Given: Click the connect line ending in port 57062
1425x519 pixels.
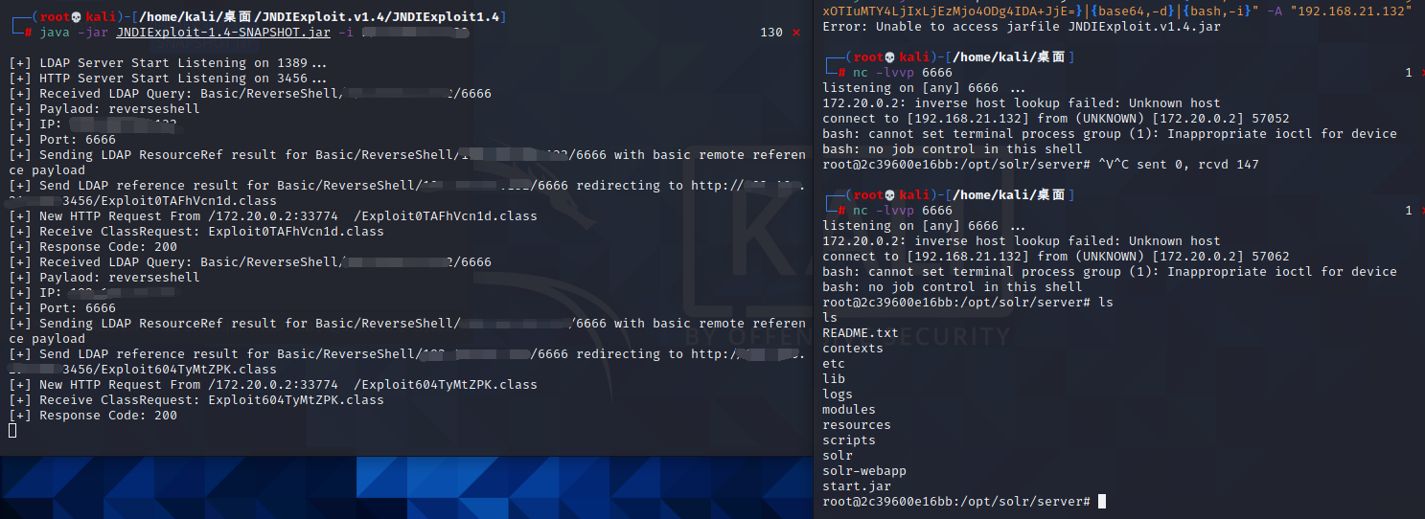Looking at the screenshot, I should [1056, 257].
